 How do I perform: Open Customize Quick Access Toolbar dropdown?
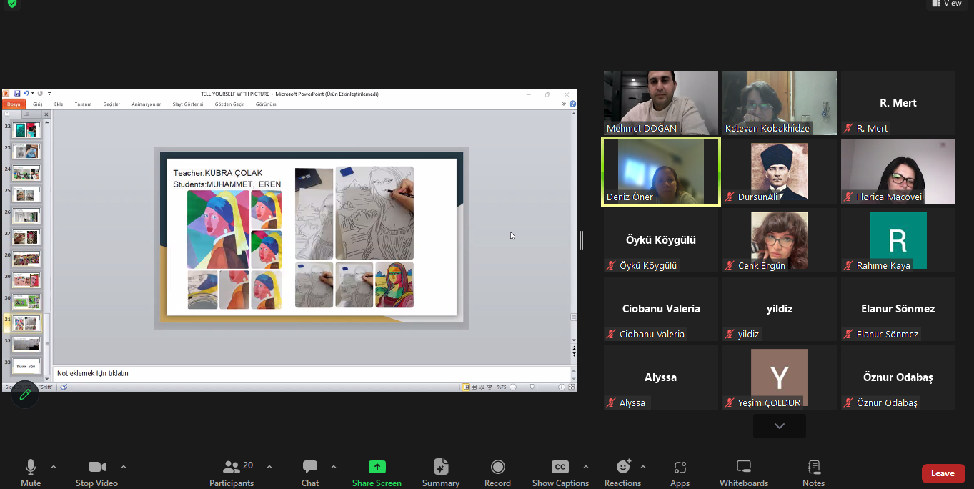(x=49, y=94)
